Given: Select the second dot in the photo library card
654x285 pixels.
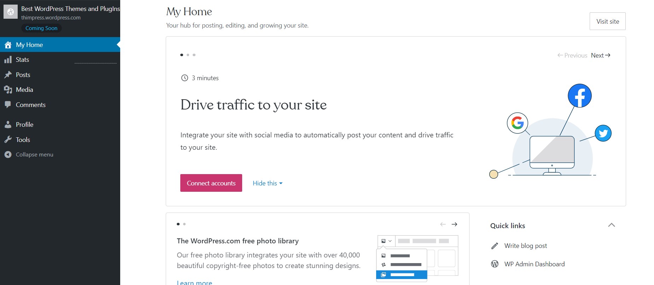Looking at the screenshot, I should point(184,224).
